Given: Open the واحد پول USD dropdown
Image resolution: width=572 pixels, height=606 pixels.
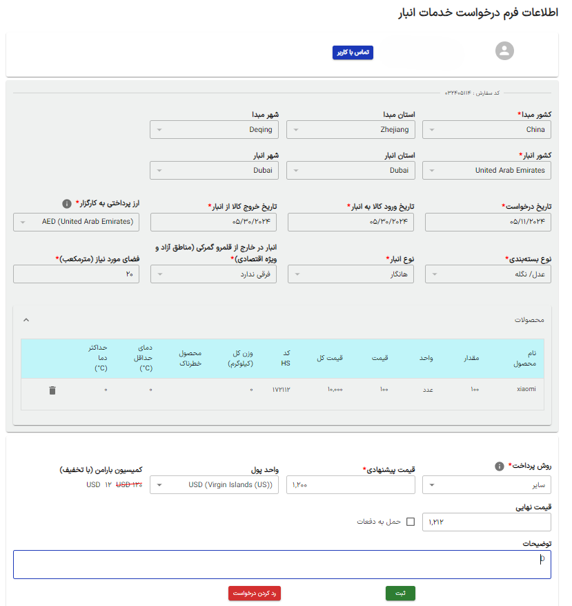Looking at the screenshot, I should point(214,485).
